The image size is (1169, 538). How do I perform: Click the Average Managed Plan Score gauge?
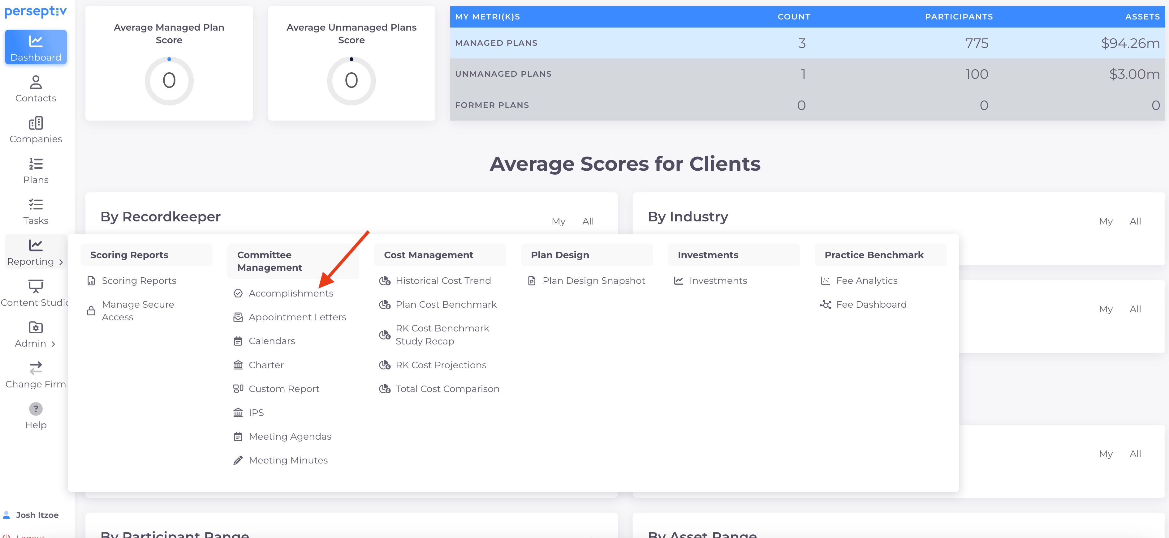pos(169,81)
